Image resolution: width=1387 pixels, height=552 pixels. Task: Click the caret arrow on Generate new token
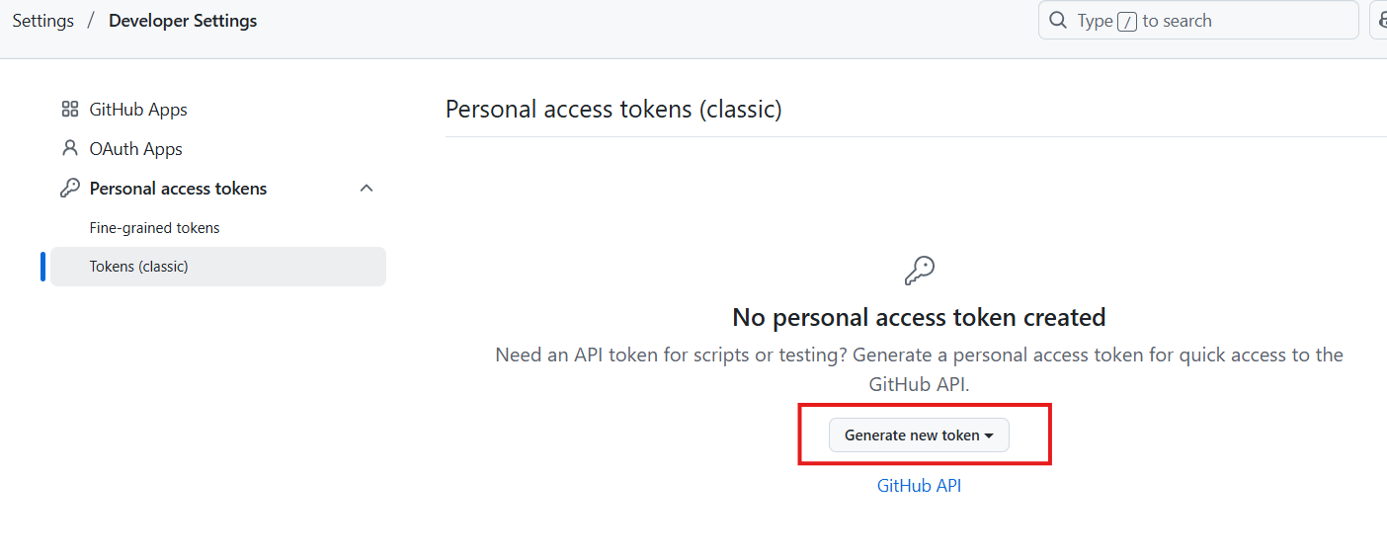989,435
